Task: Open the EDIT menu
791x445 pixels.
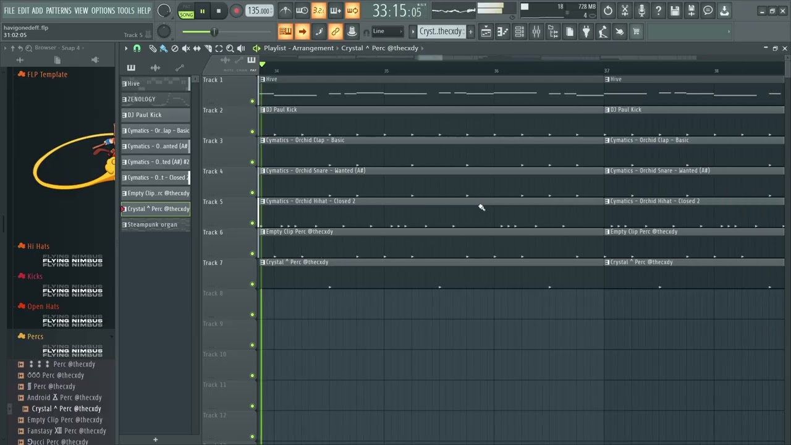Action: tap(23, 11)
